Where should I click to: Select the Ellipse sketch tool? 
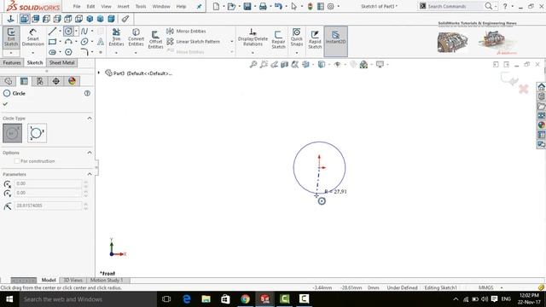(x=84, y=42)
